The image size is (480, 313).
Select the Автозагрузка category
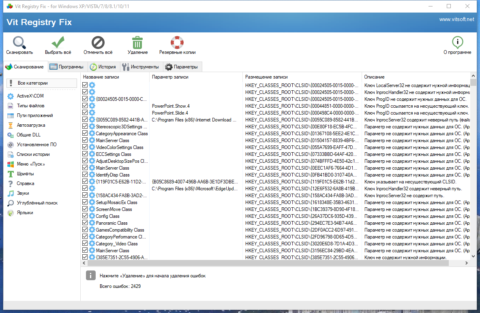[x=31, y=125]
